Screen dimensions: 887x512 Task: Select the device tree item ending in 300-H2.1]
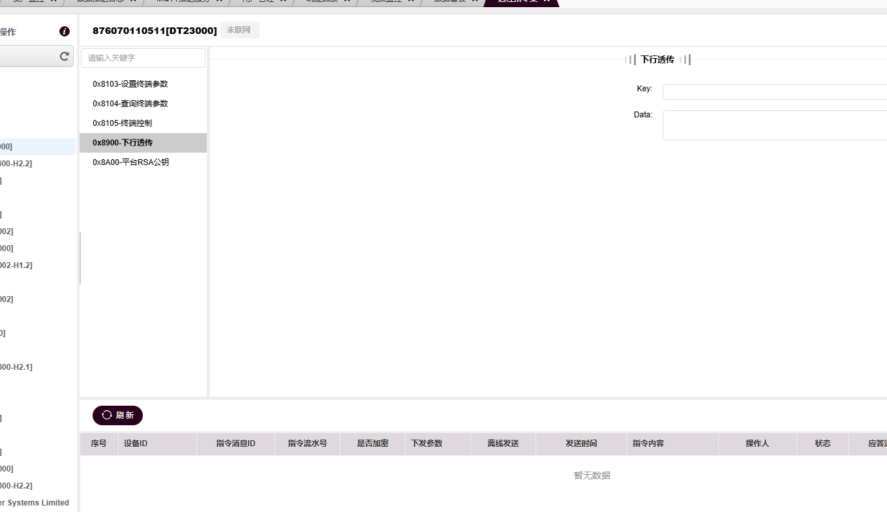16,367
